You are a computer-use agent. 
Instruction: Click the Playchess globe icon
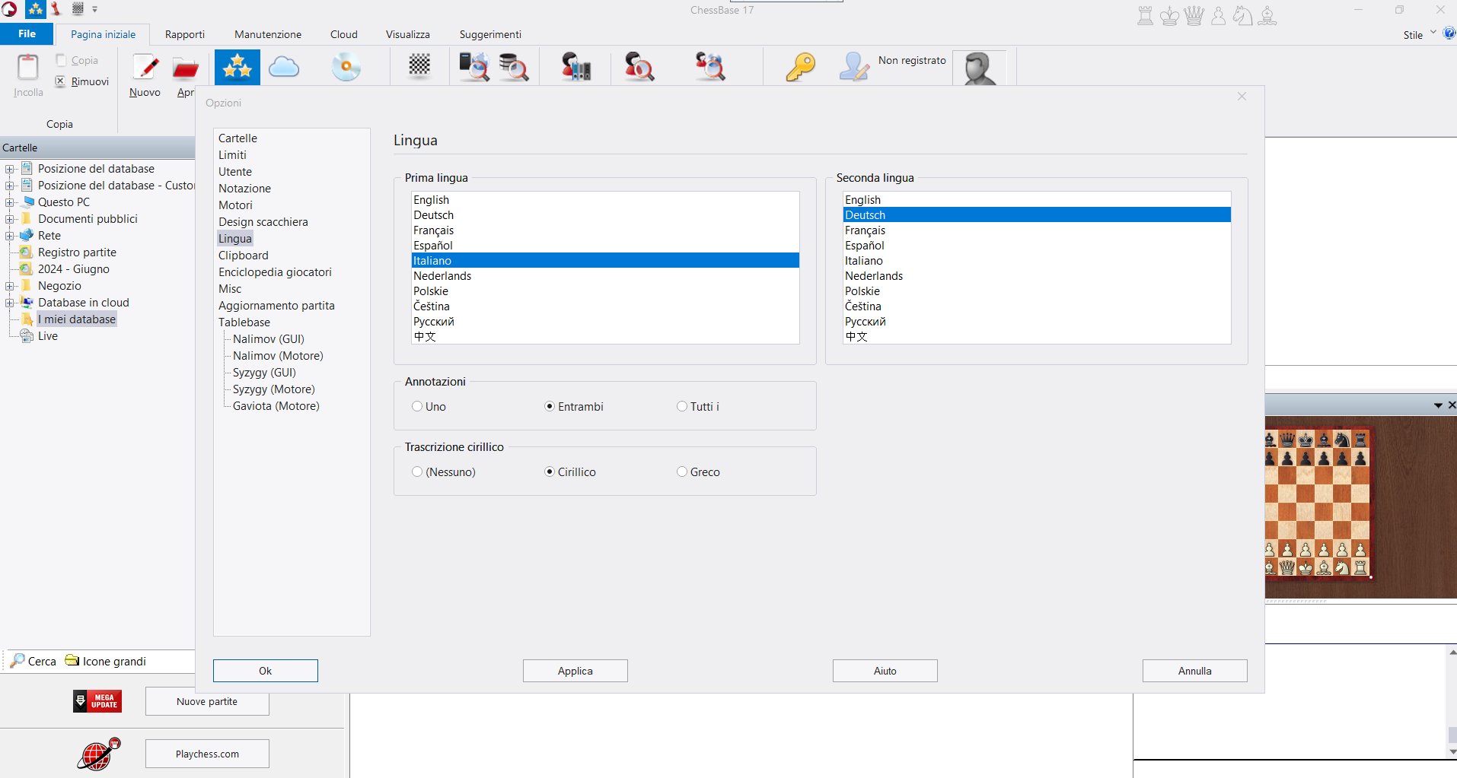pos(98,754)
